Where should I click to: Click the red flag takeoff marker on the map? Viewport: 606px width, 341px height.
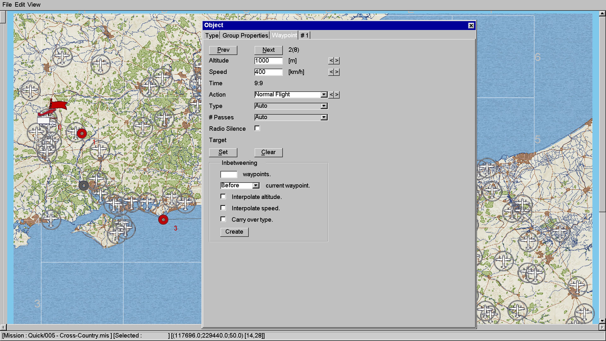point(58,105)
